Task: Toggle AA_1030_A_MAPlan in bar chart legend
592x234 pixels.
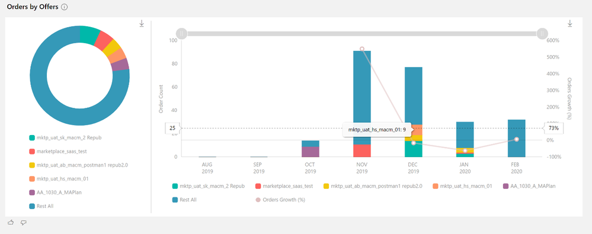Action: coord(529,186)
